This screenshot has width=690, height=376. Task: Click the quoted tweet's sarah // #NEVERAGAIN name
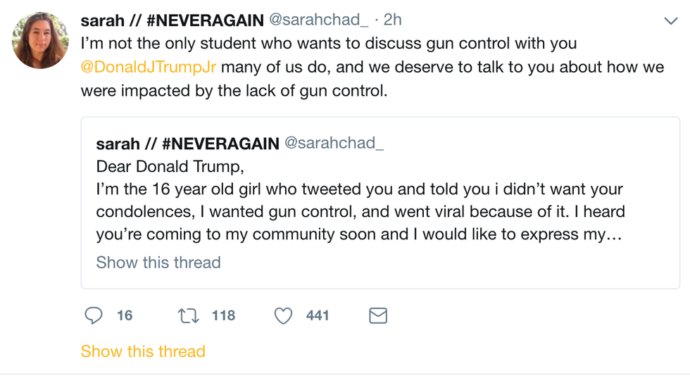pos(187,144)
